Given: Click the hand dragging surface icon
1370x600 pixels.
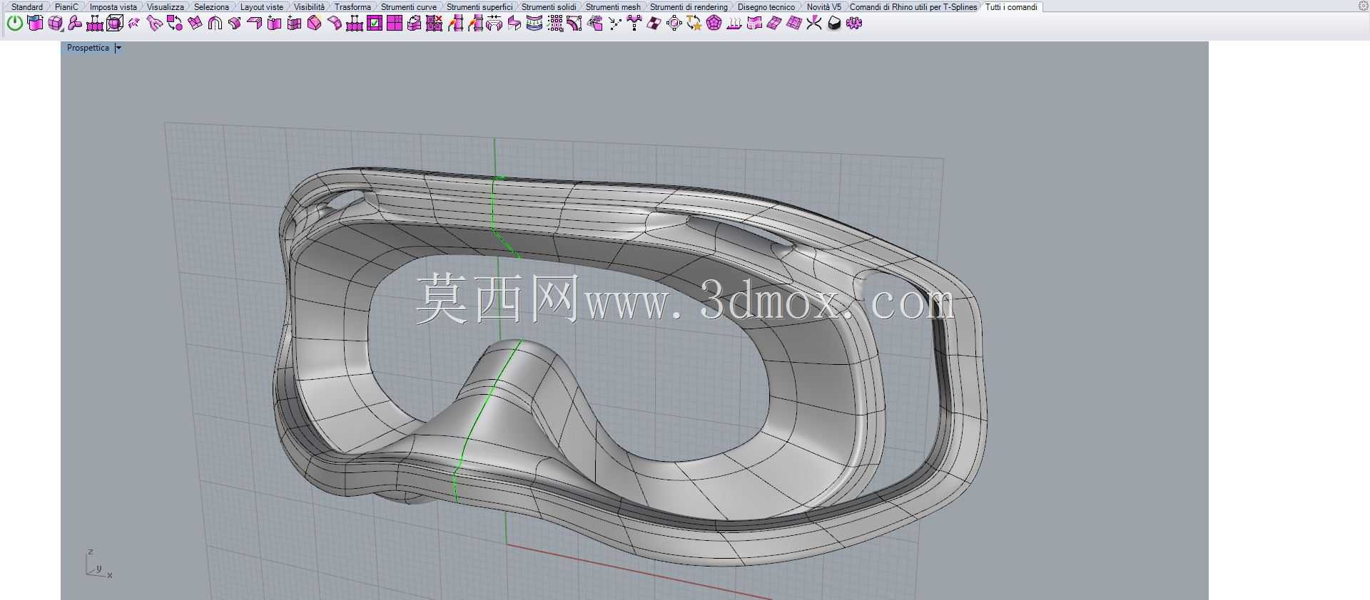Looking at the screenshot, I should coord(595,24).
